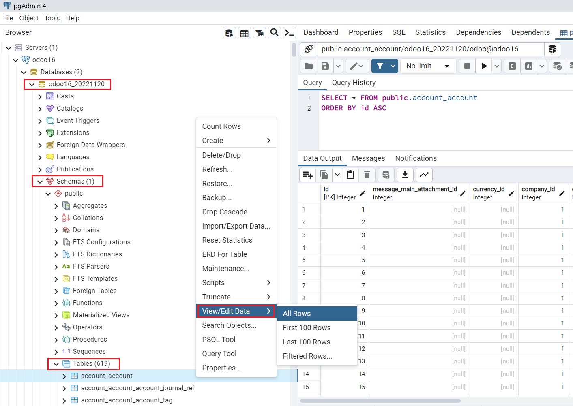The width and height of the screenshot is (573, 406).
Task: Choose ERD For Table in the context menu
Action: click(236, 254)
